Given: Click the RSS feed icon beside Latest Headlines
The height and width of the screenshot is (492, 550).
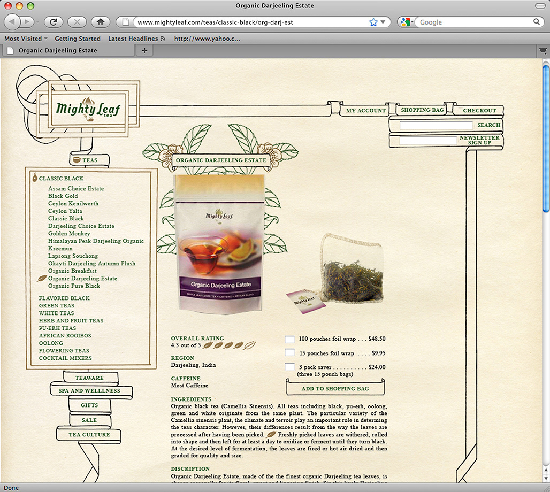Looking at the screenshot, I should point(163,38).
